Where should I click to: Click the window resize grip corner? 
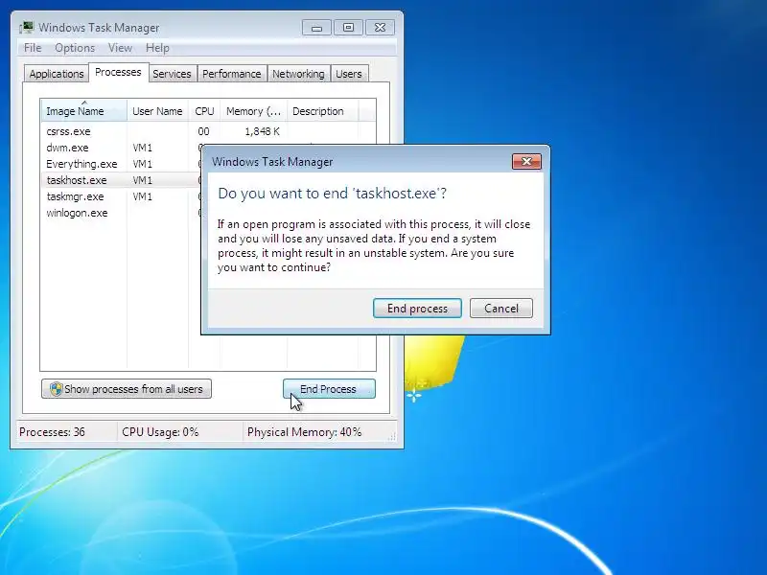392,437
